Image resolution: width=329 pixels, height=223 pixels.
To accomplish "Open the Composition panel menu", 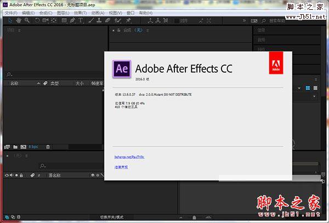I will 148,31.
